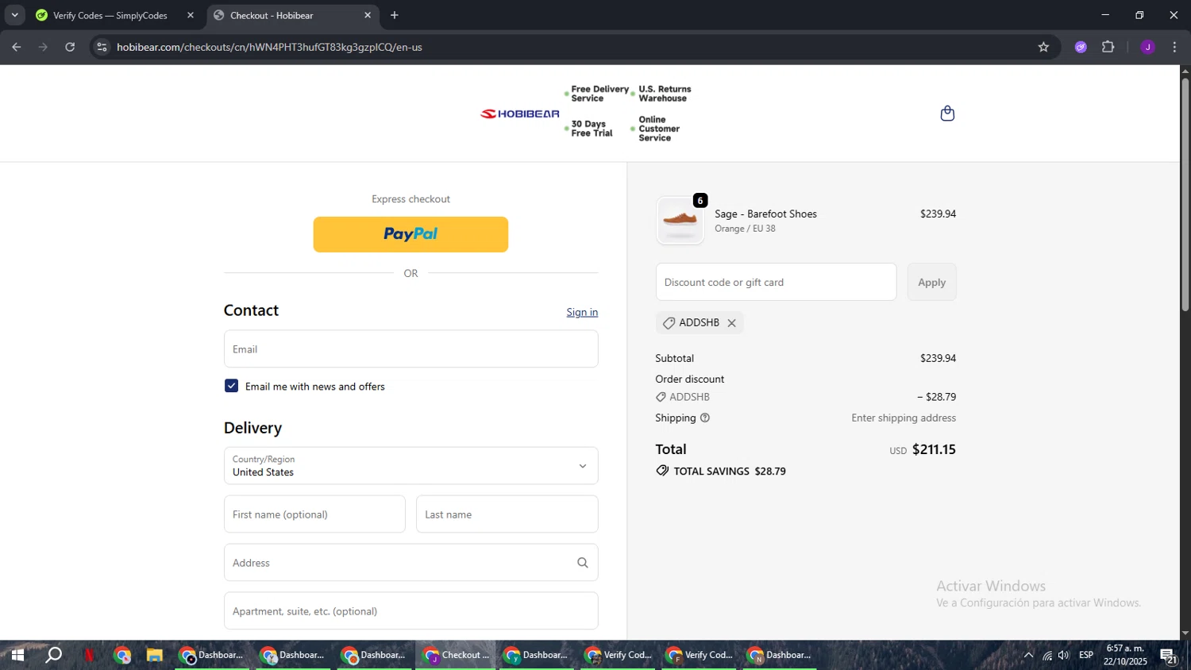Click the clock showing 6:57 a. m.
Viewport: 1191px width, 670px height.
click(1125, 649)
